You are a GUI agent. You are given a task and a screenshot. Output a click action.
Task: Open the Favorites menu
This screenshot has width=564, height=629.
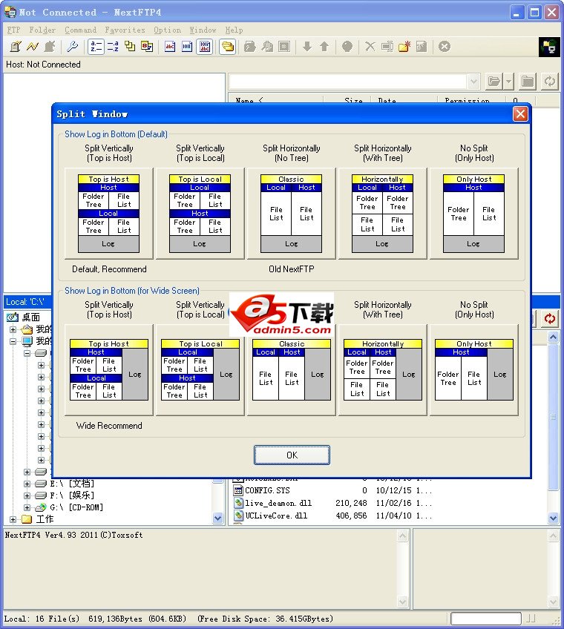[x=125, y=30]
